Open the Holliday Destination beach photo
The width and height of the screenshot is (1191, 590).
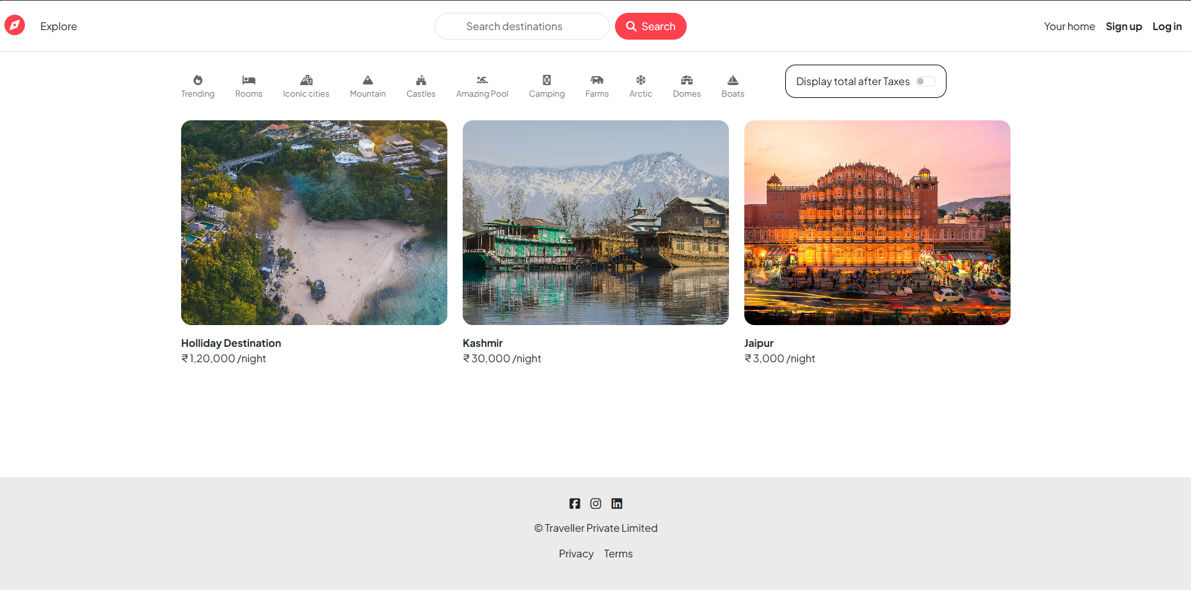[x=314, y=223]
